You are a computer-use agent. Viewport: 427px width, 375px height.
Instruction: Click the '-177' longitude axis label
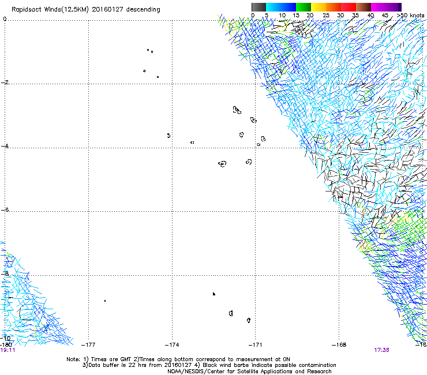tap(88, 345)
